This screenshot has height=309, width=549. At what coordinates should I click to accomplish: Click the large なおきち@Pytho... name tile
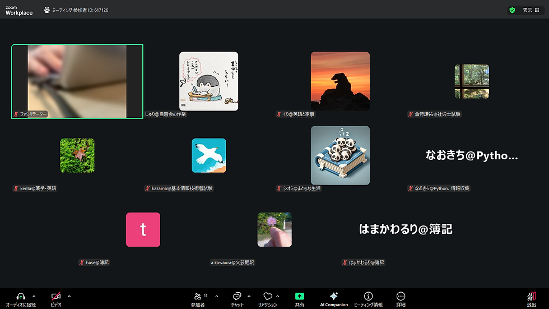coord(472,155)
